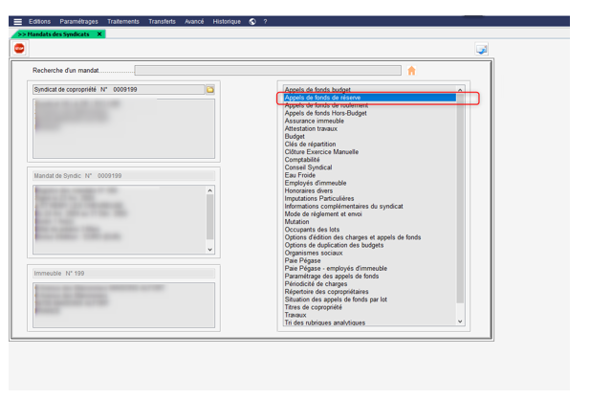Close the Mandats des Syndicats tab

click(99, 33)
